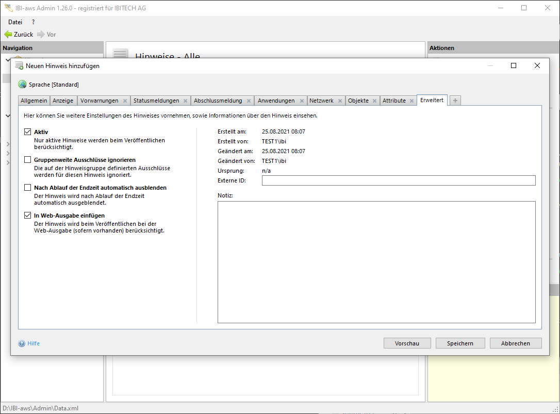Image resolution: width=560 pixels, height=414 pixels.
Task: Open the Datei menu
Action: pos(15,22)
